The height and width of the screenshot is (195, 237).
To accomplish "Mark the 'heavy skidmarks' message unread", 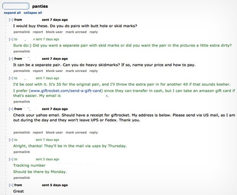I will tap(76, 71).
